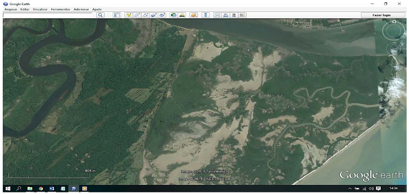Viewport: 409px width, 194px height.
Task: Open the planet switcher dropdown
Action: tap(194, 15)
